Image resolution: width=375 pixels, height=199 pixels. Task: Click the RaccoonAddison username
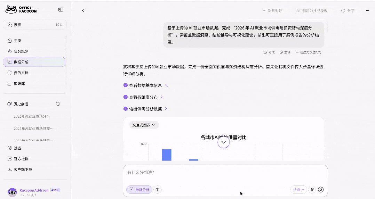point(34,190)
